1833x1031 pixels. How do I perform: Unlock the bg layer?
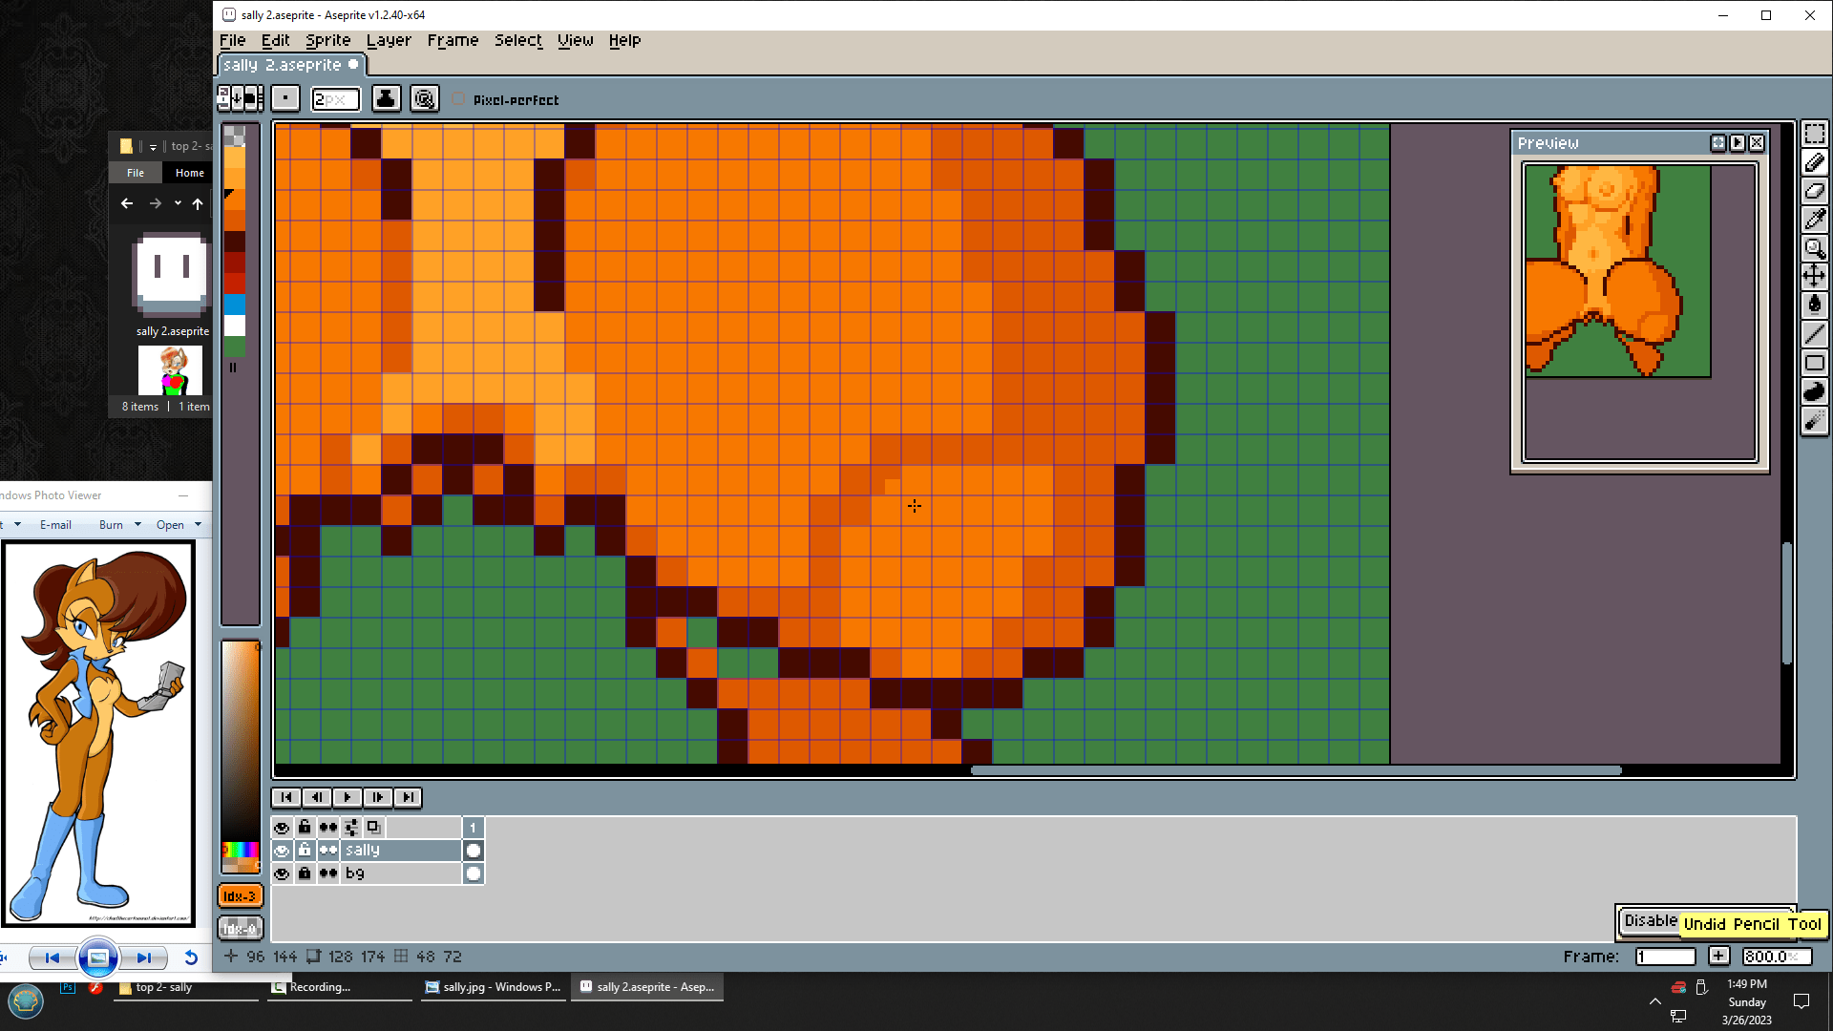click(x=305, y=873)
